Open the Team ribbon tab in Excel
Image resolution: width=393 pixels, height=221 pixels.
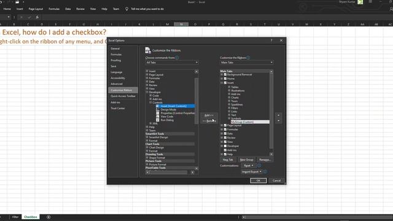(x=116, y=9)
